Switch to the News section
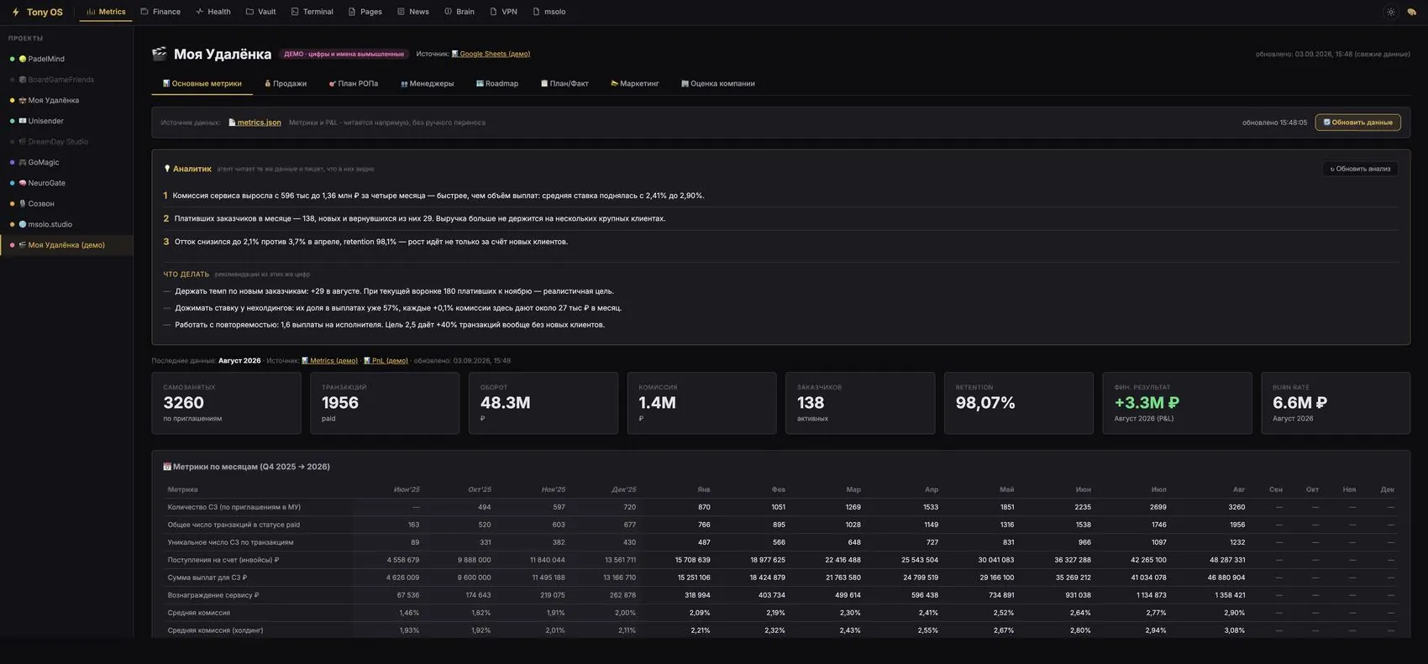The height and width of the screenshot is (664, 1428). point(412,12)
